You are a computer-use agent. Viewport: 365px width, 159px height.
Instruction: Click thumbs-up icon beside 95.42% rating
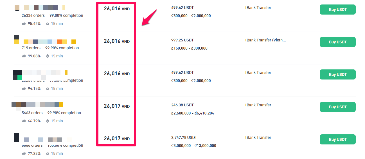coord(24,24)
